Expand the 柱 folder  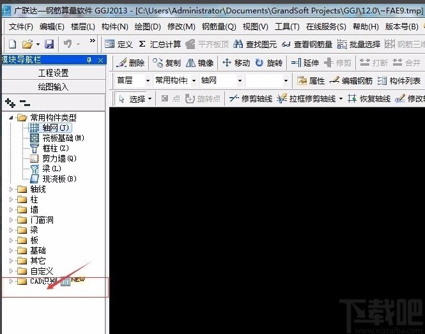click(x=11, y=199)
